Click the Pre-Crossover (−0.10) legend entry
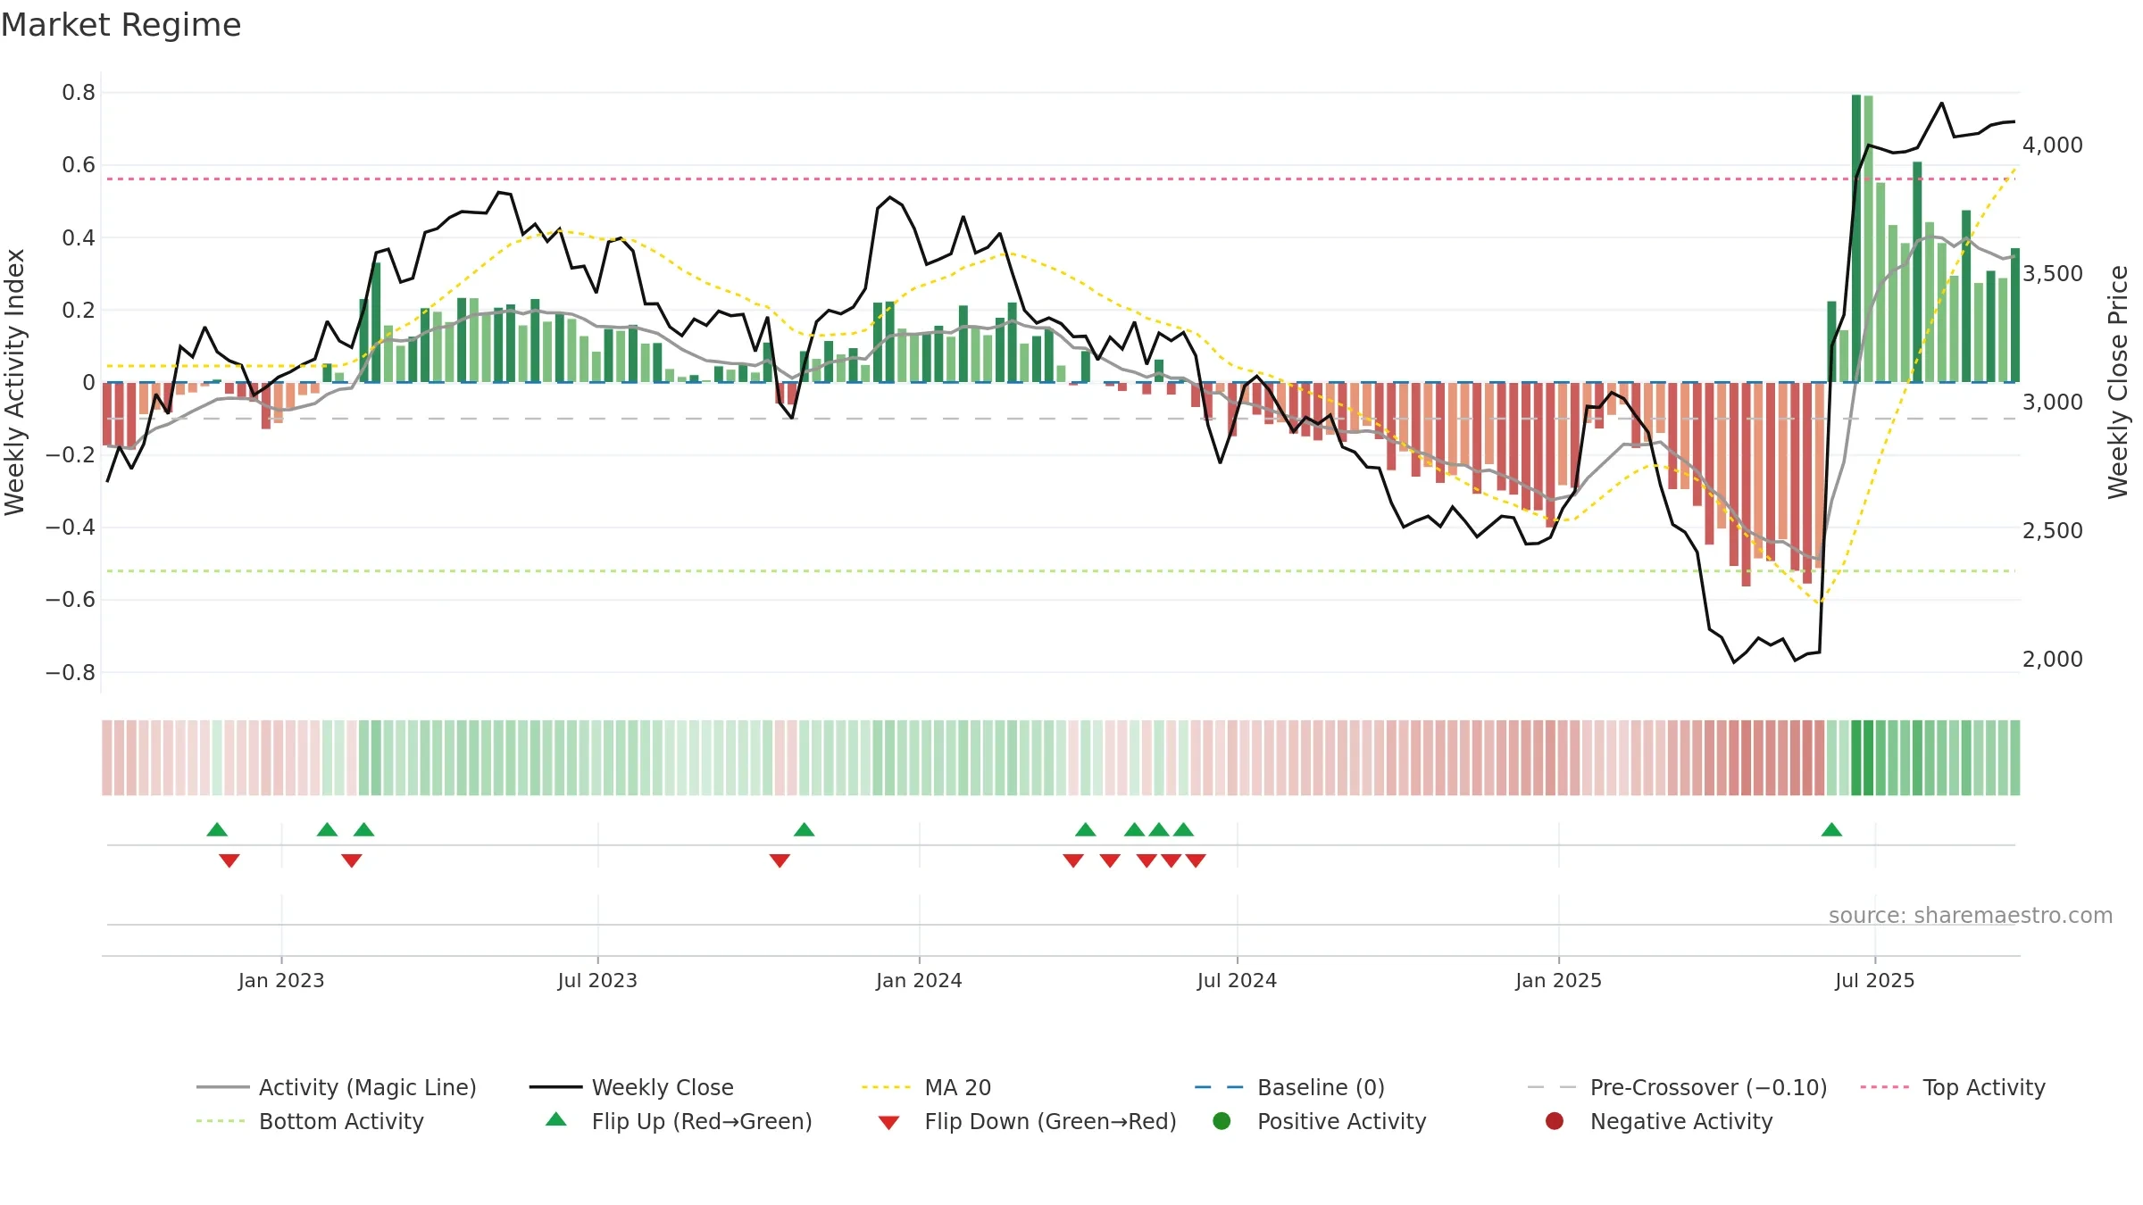 coord(1678,1087)
